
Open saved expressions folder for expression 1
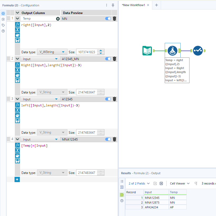tap(17, 35)
